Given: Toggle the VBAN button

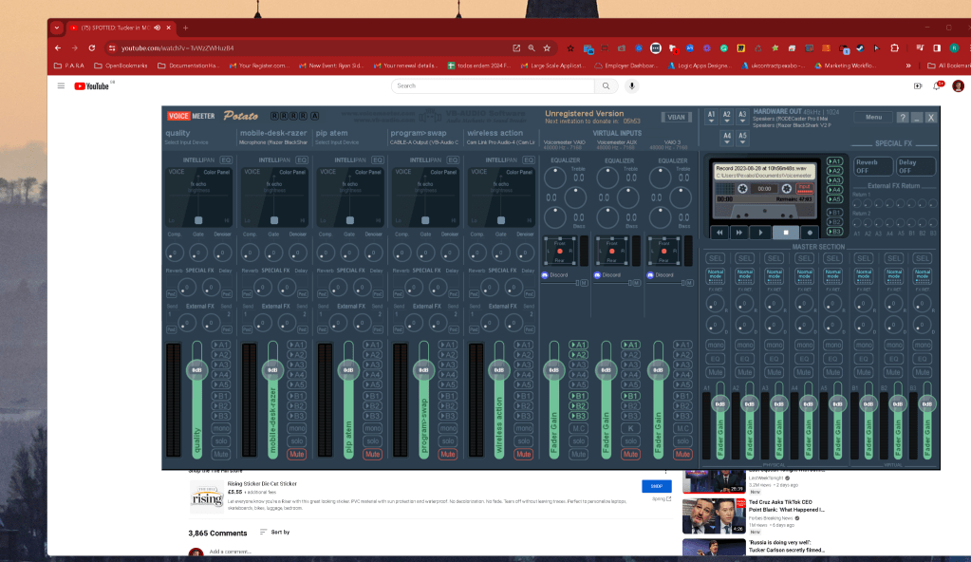Looking at the screenshot, I should click(x=676, y=117).
